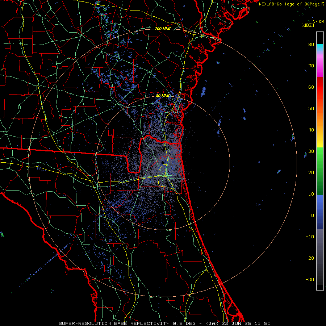Click the 40 dBZ scale value
Screen dimensions: 326x326
(x=311, y=130)
